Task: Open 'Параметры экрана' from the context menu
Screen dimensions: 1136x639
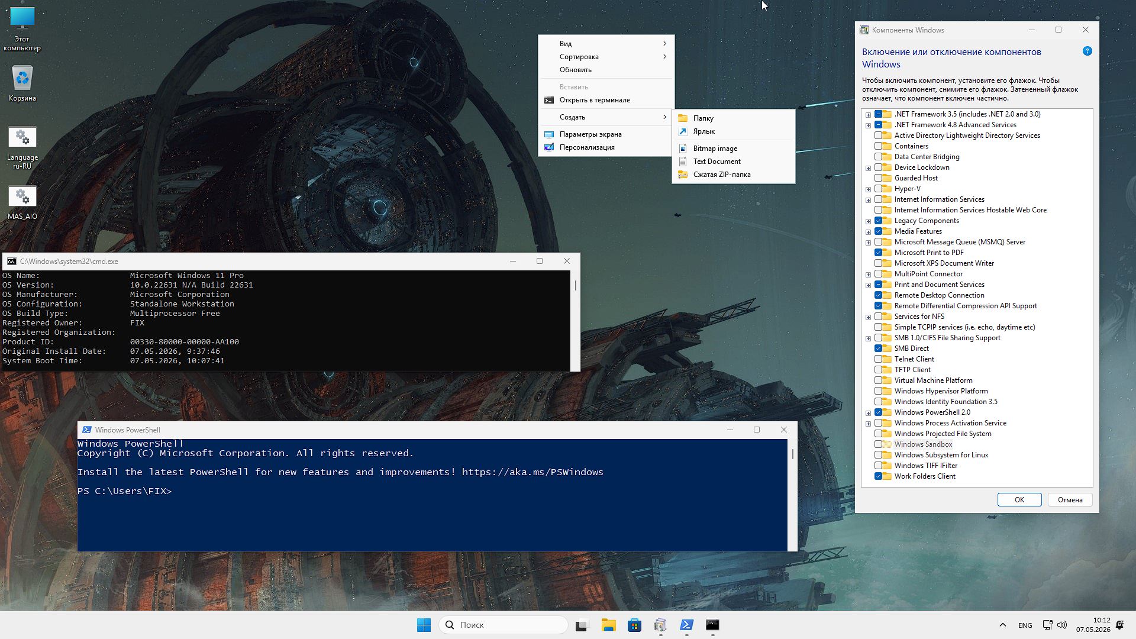Action: click(606, 134)
